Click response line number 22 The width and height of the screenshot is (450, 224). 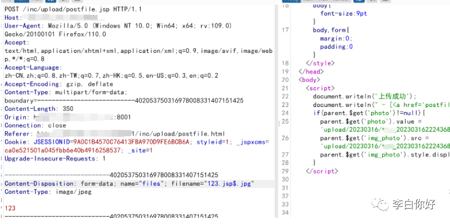point(285,97)
